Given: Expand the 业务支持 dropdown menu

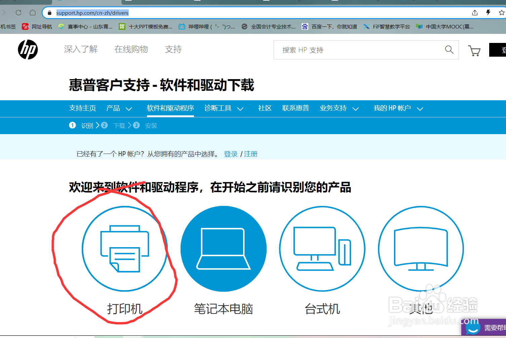Looking at the screenshot, I should click(339, 108).
